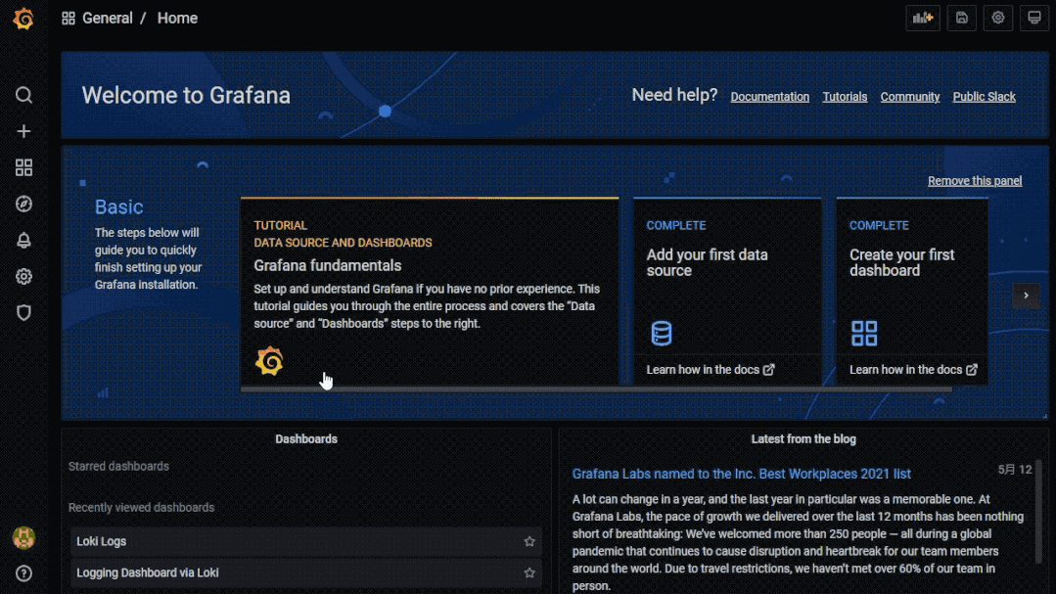Show next setup steps with arrow button
Image resolution: width=1056 pixels, height=594 pixels.
[x=1026, y=295]
